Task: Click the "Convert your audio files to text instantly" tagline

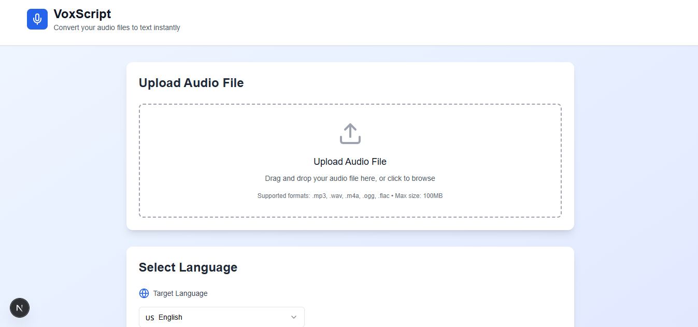Action: click(x=117, y=27)
